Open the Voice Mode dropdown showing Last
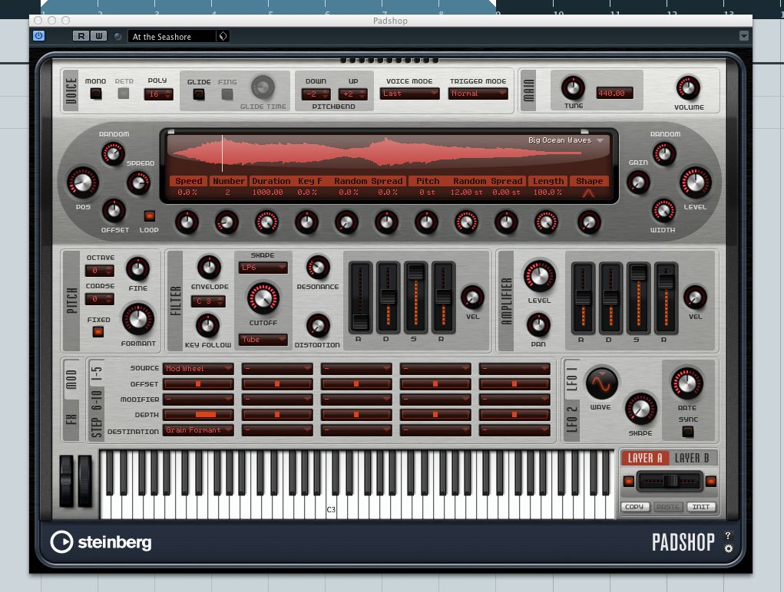 (409, 94)
